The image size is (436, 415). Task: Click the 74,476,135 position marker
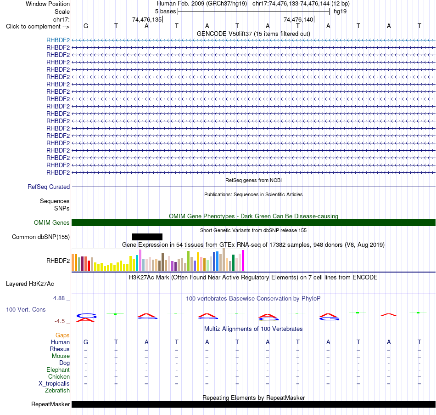[147, 19]
